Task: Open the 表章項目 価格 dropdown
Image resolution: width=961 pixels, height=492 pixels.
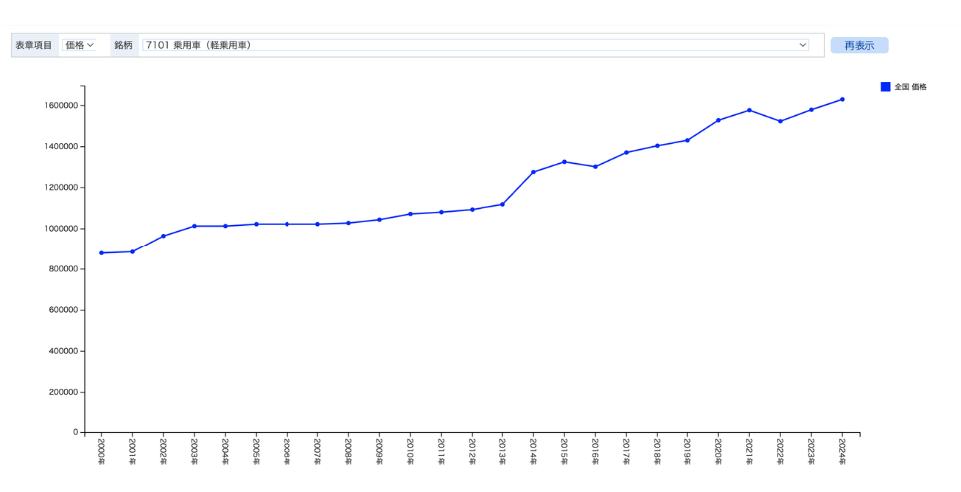Action: [x=79, y=45]
